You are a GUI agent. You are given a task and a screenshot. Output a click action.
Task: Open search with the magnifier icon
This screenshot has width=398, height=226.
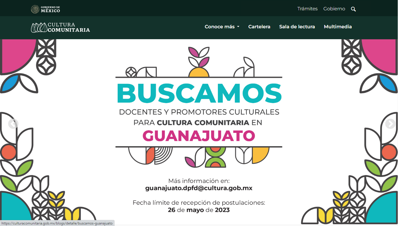353,9
